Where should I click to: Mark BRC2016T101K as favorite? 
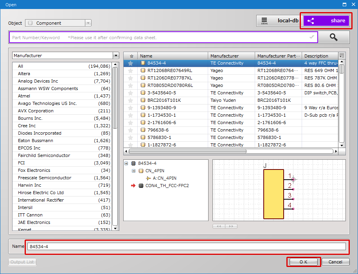(x=131, y=100)
